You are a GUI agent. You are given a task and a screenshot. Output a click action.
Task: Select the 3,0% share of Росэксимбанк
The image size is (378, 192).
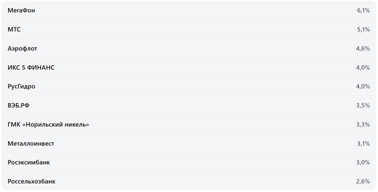[363, 163]
